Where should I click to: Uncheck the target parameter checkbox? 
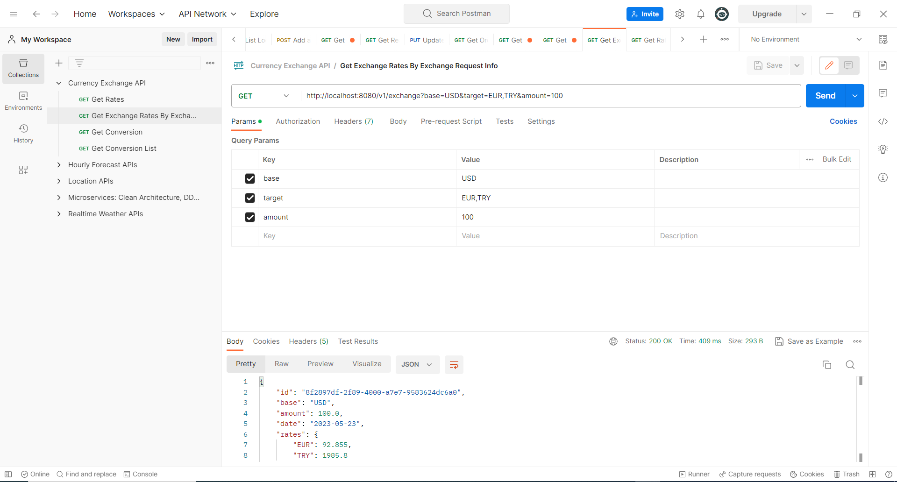click(x=250, y=198)
